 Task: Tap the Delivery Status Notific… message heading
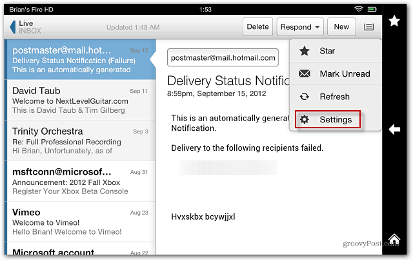pyautogui.click(x=228, y=81)
